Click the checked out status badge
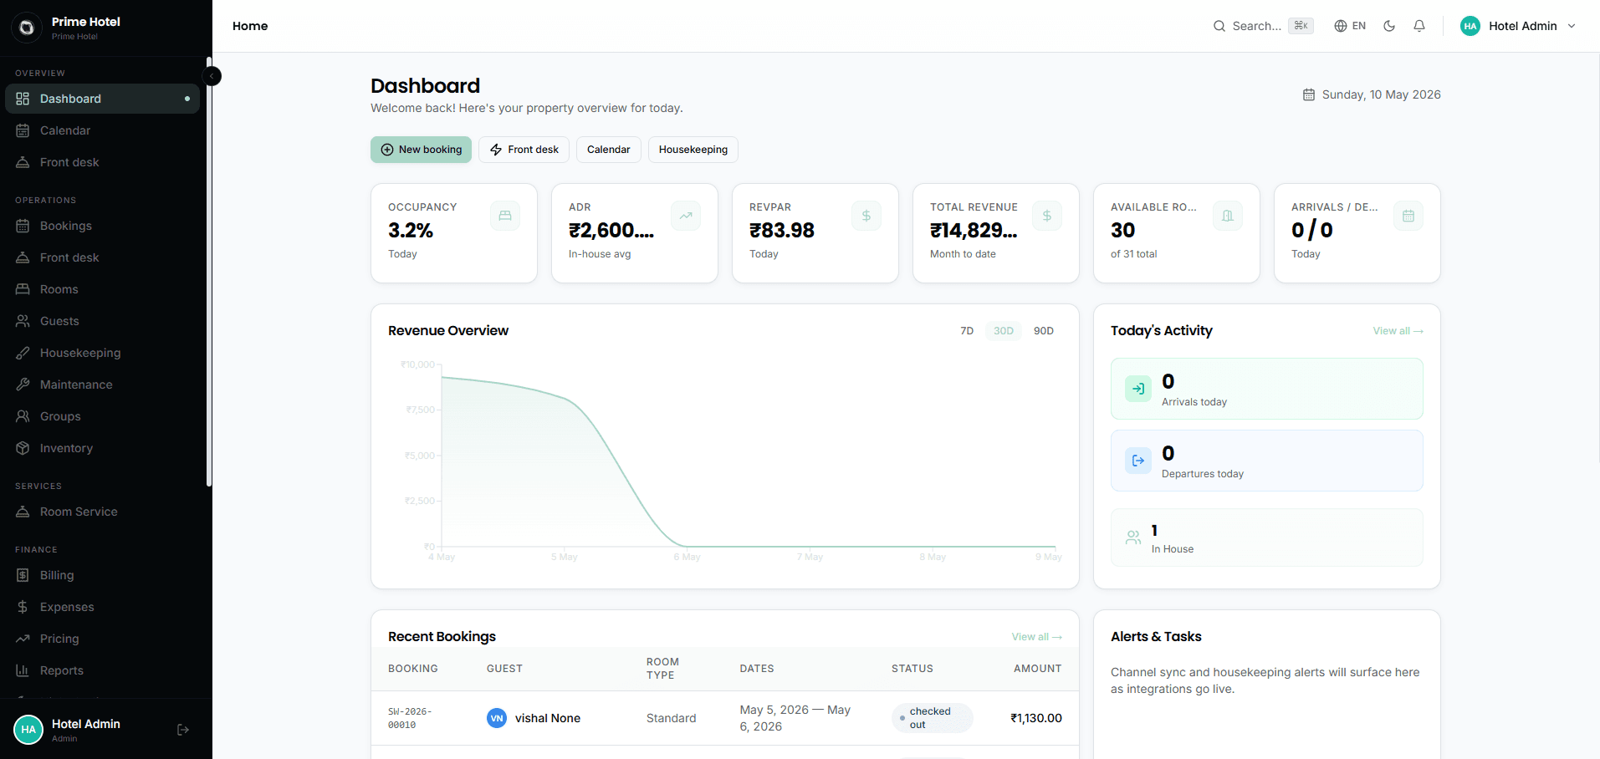 coord(932,718)
